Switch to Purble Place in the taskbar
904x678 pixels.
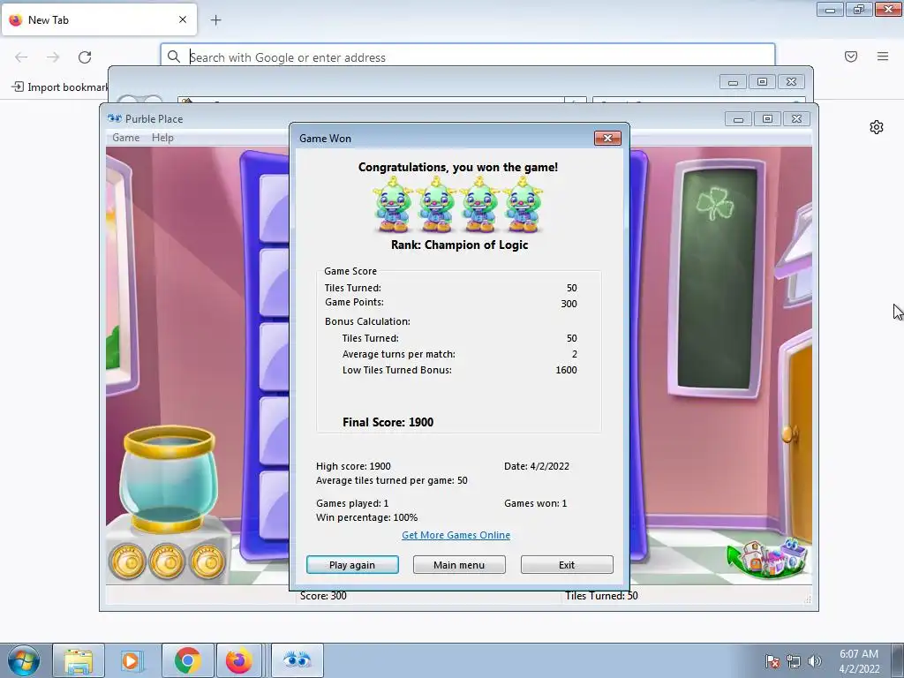tap(298, 660)
